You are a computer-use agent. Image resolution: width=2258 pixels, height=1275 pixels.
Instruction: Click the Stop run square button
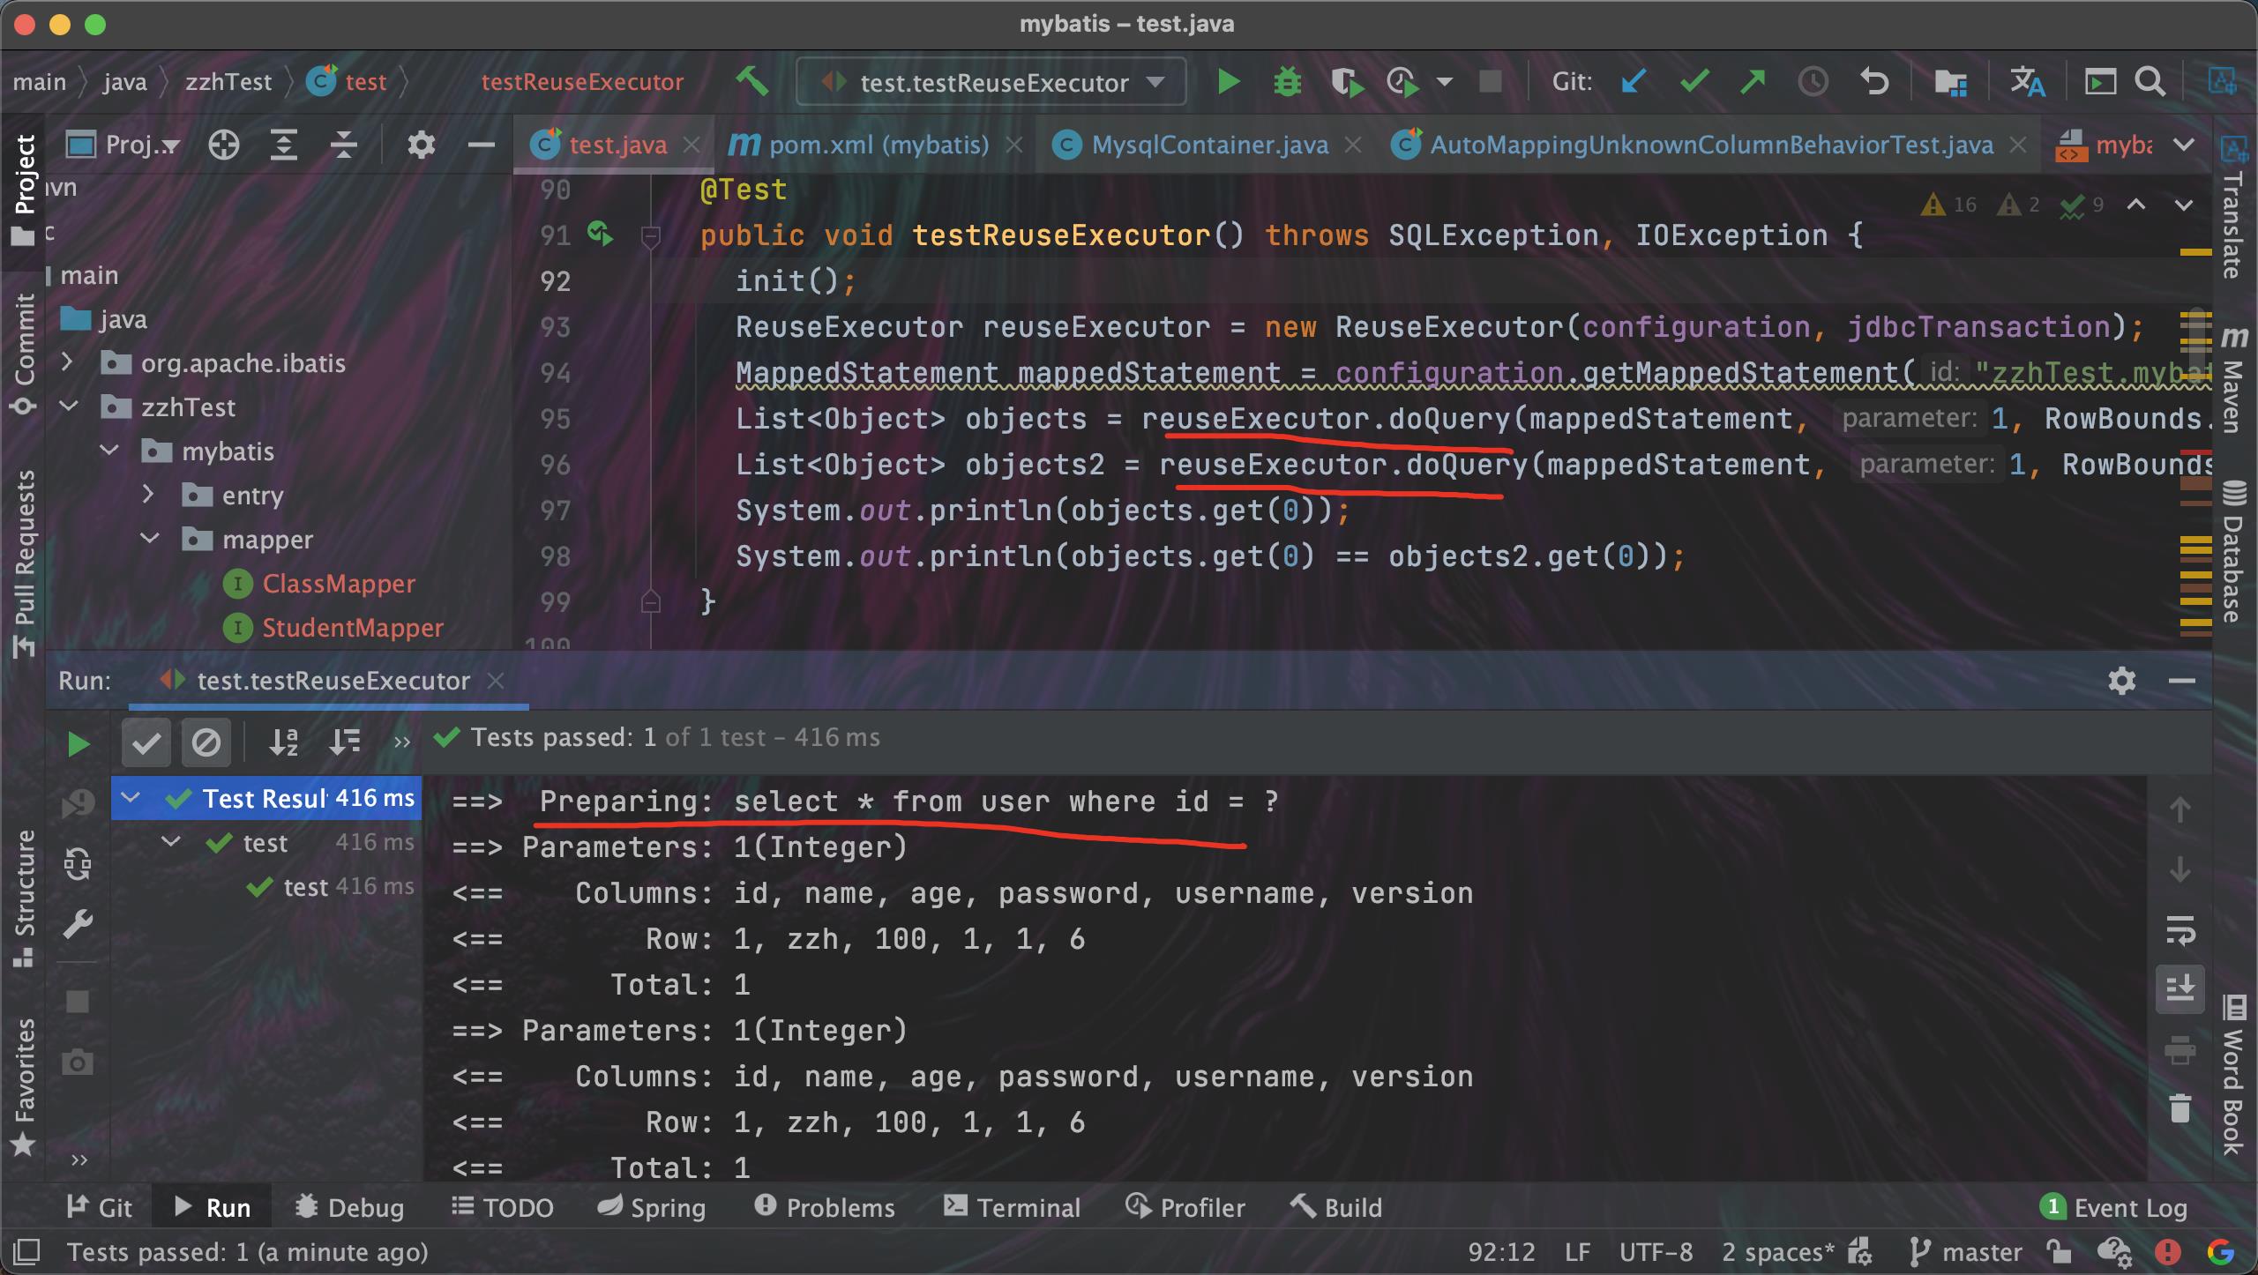coord(1491,82)
